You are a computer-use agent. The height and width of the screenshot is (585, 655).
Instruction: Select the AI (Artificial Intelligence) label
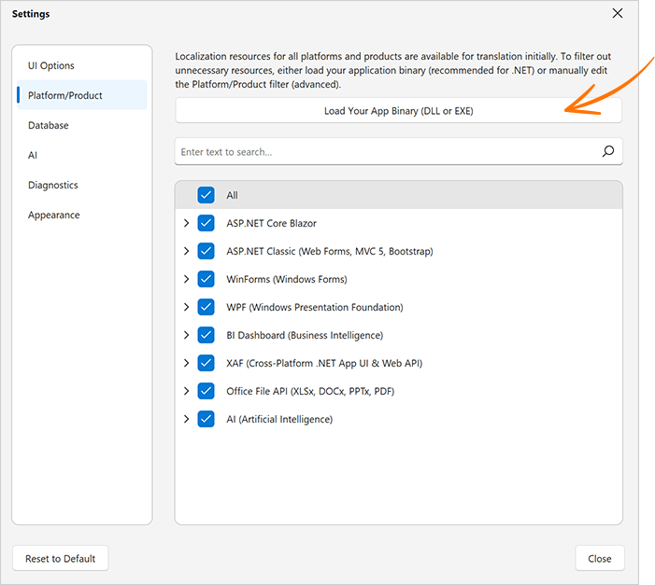[279, 419]
